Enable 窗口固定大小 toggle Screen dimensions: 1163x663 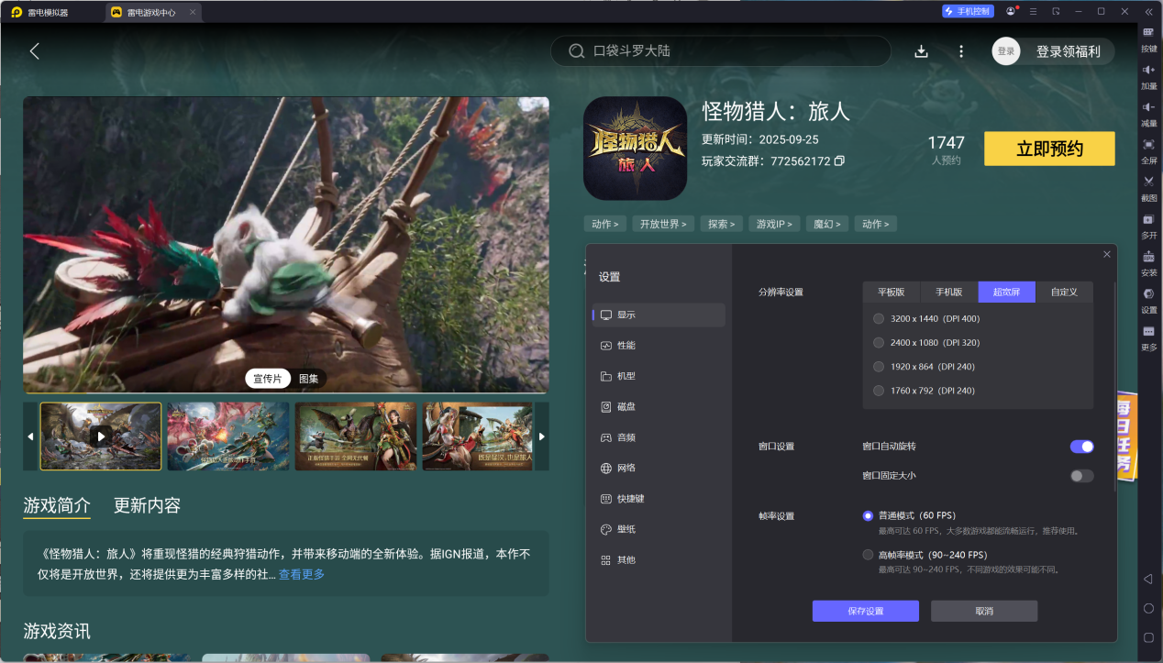click(1081, 476)
